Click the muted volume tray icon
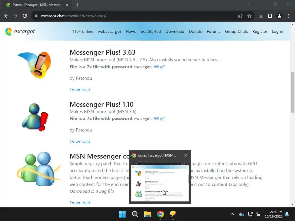The height and width of the screenshot is (221, 295). (x=258, y=214)
